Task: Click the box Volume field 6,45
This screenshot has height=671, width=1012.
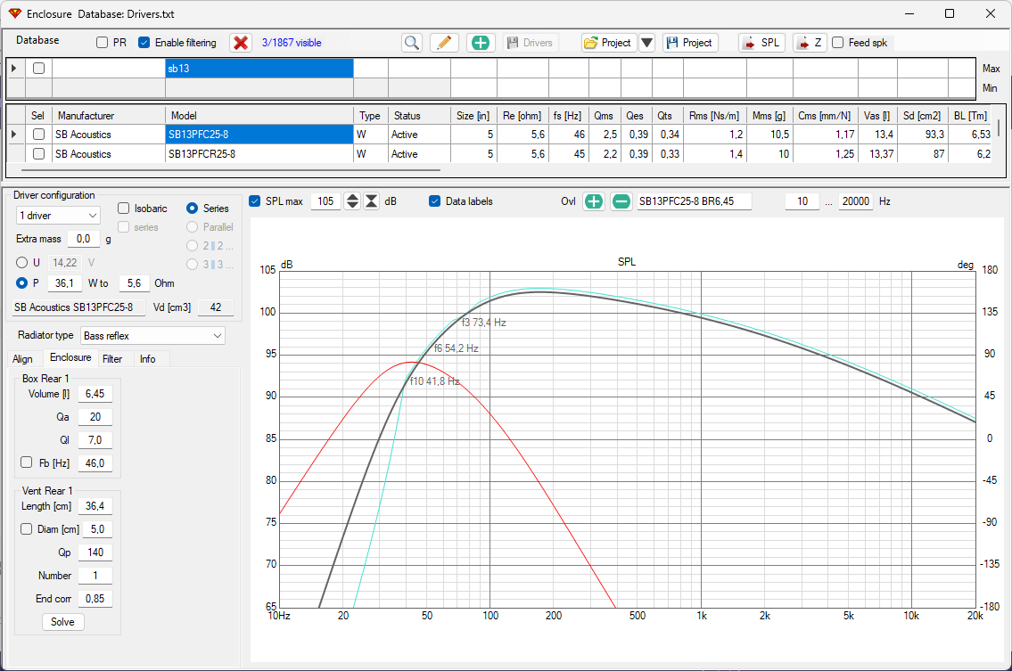Action: click(95, 394)
